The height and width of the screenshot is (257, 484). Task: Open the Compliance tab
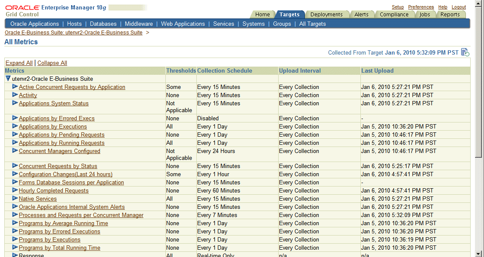coord(394,15)
